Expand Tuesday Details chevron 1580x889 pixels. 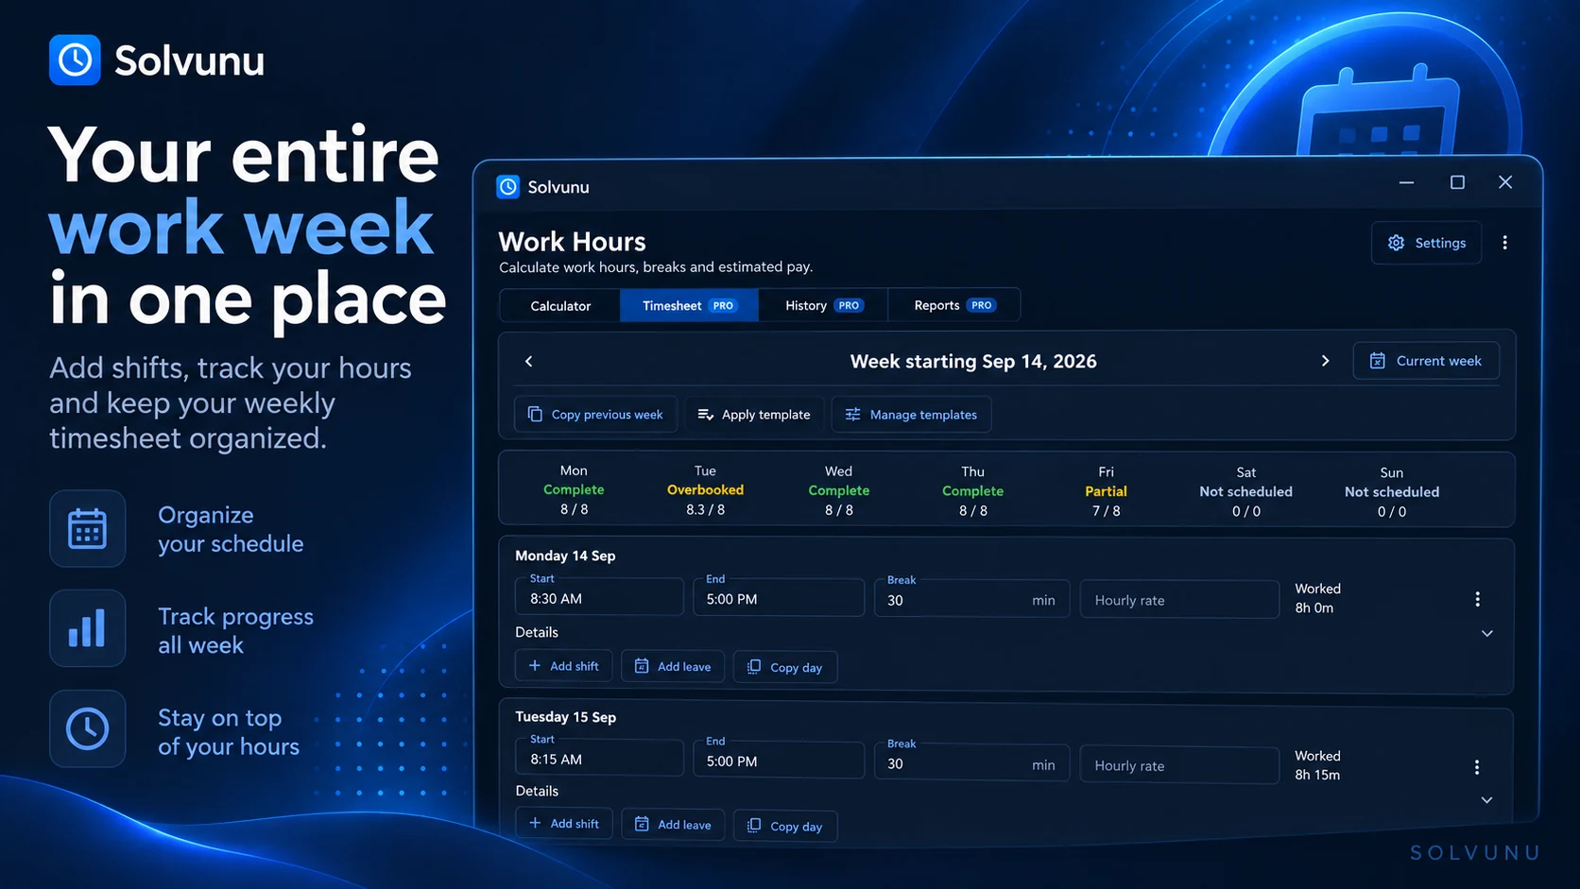1486,800
